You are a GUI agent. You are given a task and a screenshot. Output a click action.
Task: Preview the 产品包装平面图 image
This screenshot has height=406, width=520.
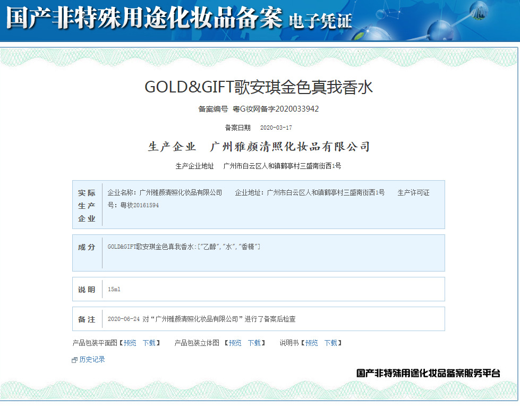point(130,343)
